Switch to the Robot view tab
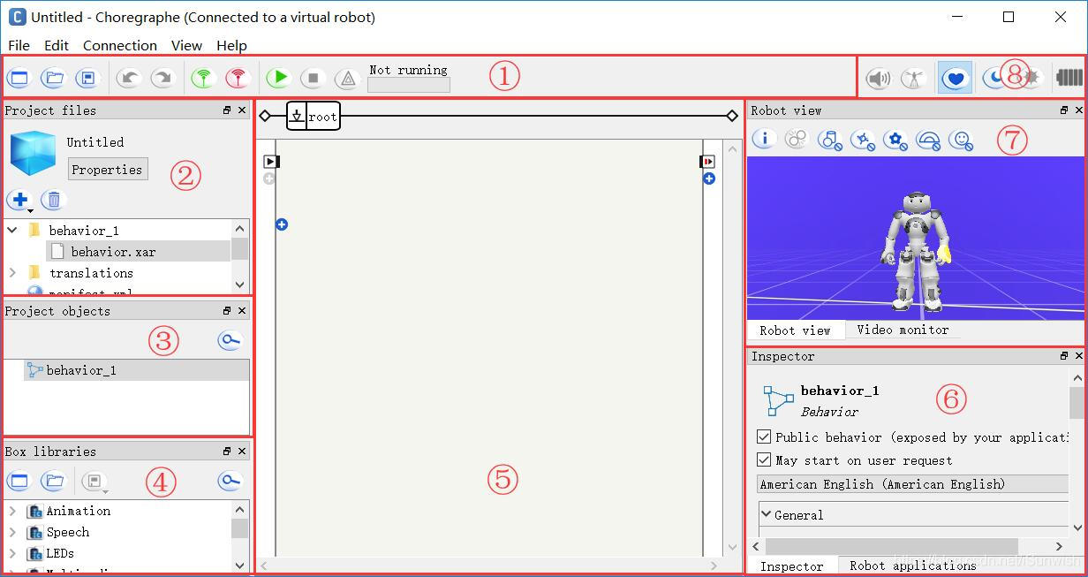 tap(795, 330)
